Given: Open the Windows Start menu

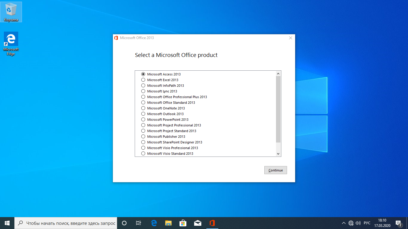Looking at the screenshot, I should point(7,223).
